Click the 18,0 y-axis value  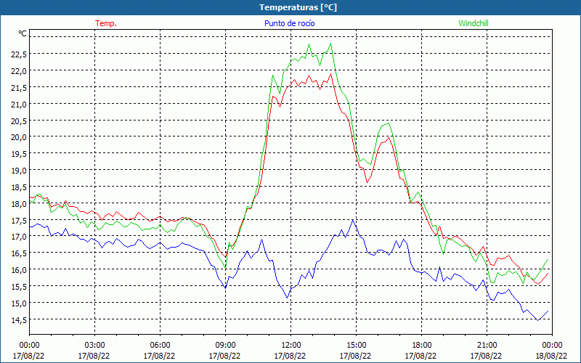coord(19,203)
